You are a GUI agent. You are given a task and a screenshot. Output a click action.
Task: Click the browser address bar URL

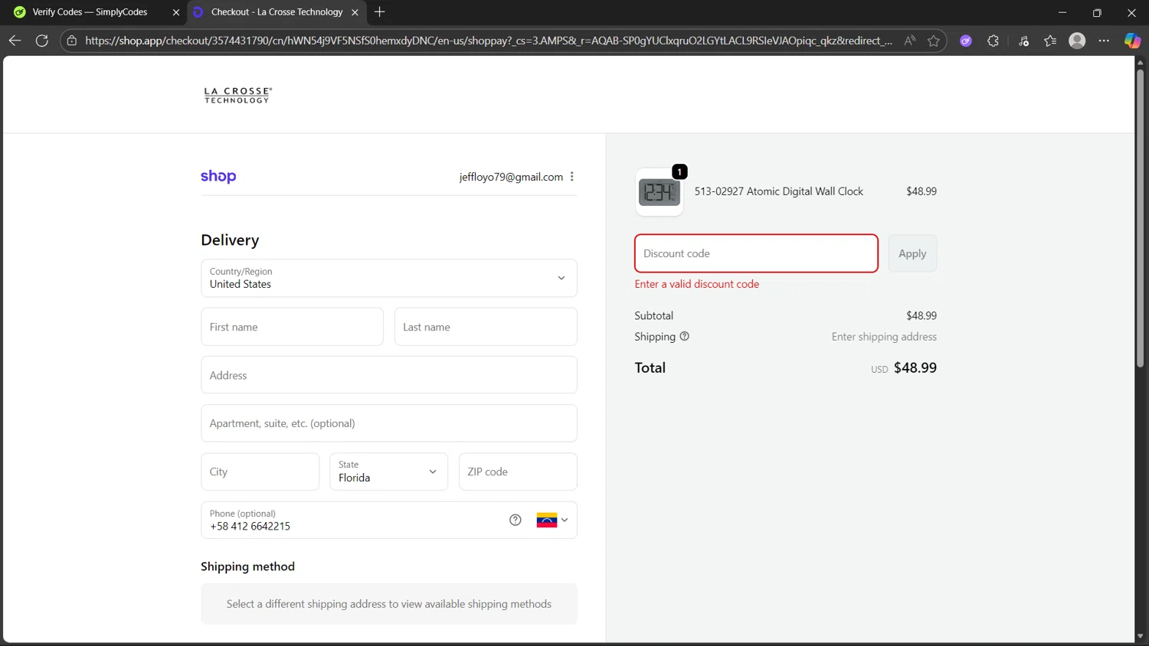[489, 41]
